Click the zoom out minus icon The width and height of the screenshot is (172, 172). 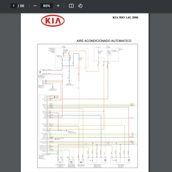(35, 6)
